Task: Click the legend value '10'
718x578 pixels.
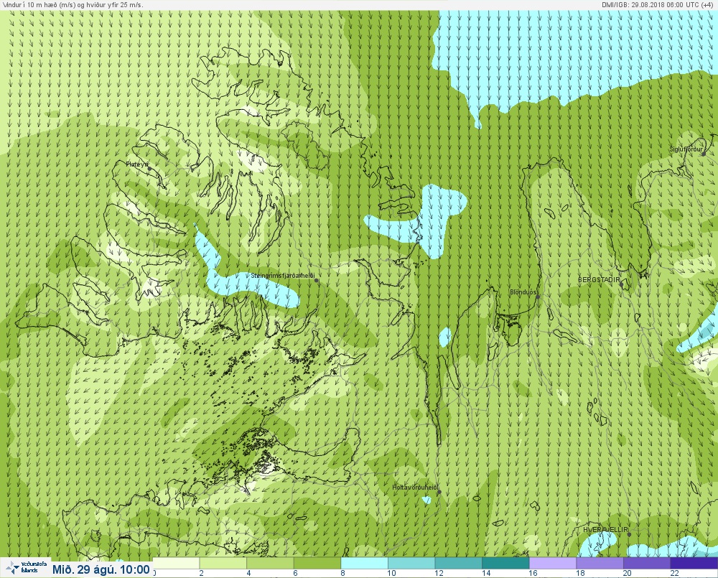Action: click(x=391, y=573)
